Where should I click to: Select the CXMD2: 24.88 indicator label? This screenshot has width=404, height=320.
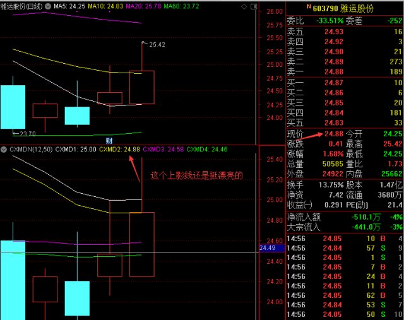(x=119, y=149)
